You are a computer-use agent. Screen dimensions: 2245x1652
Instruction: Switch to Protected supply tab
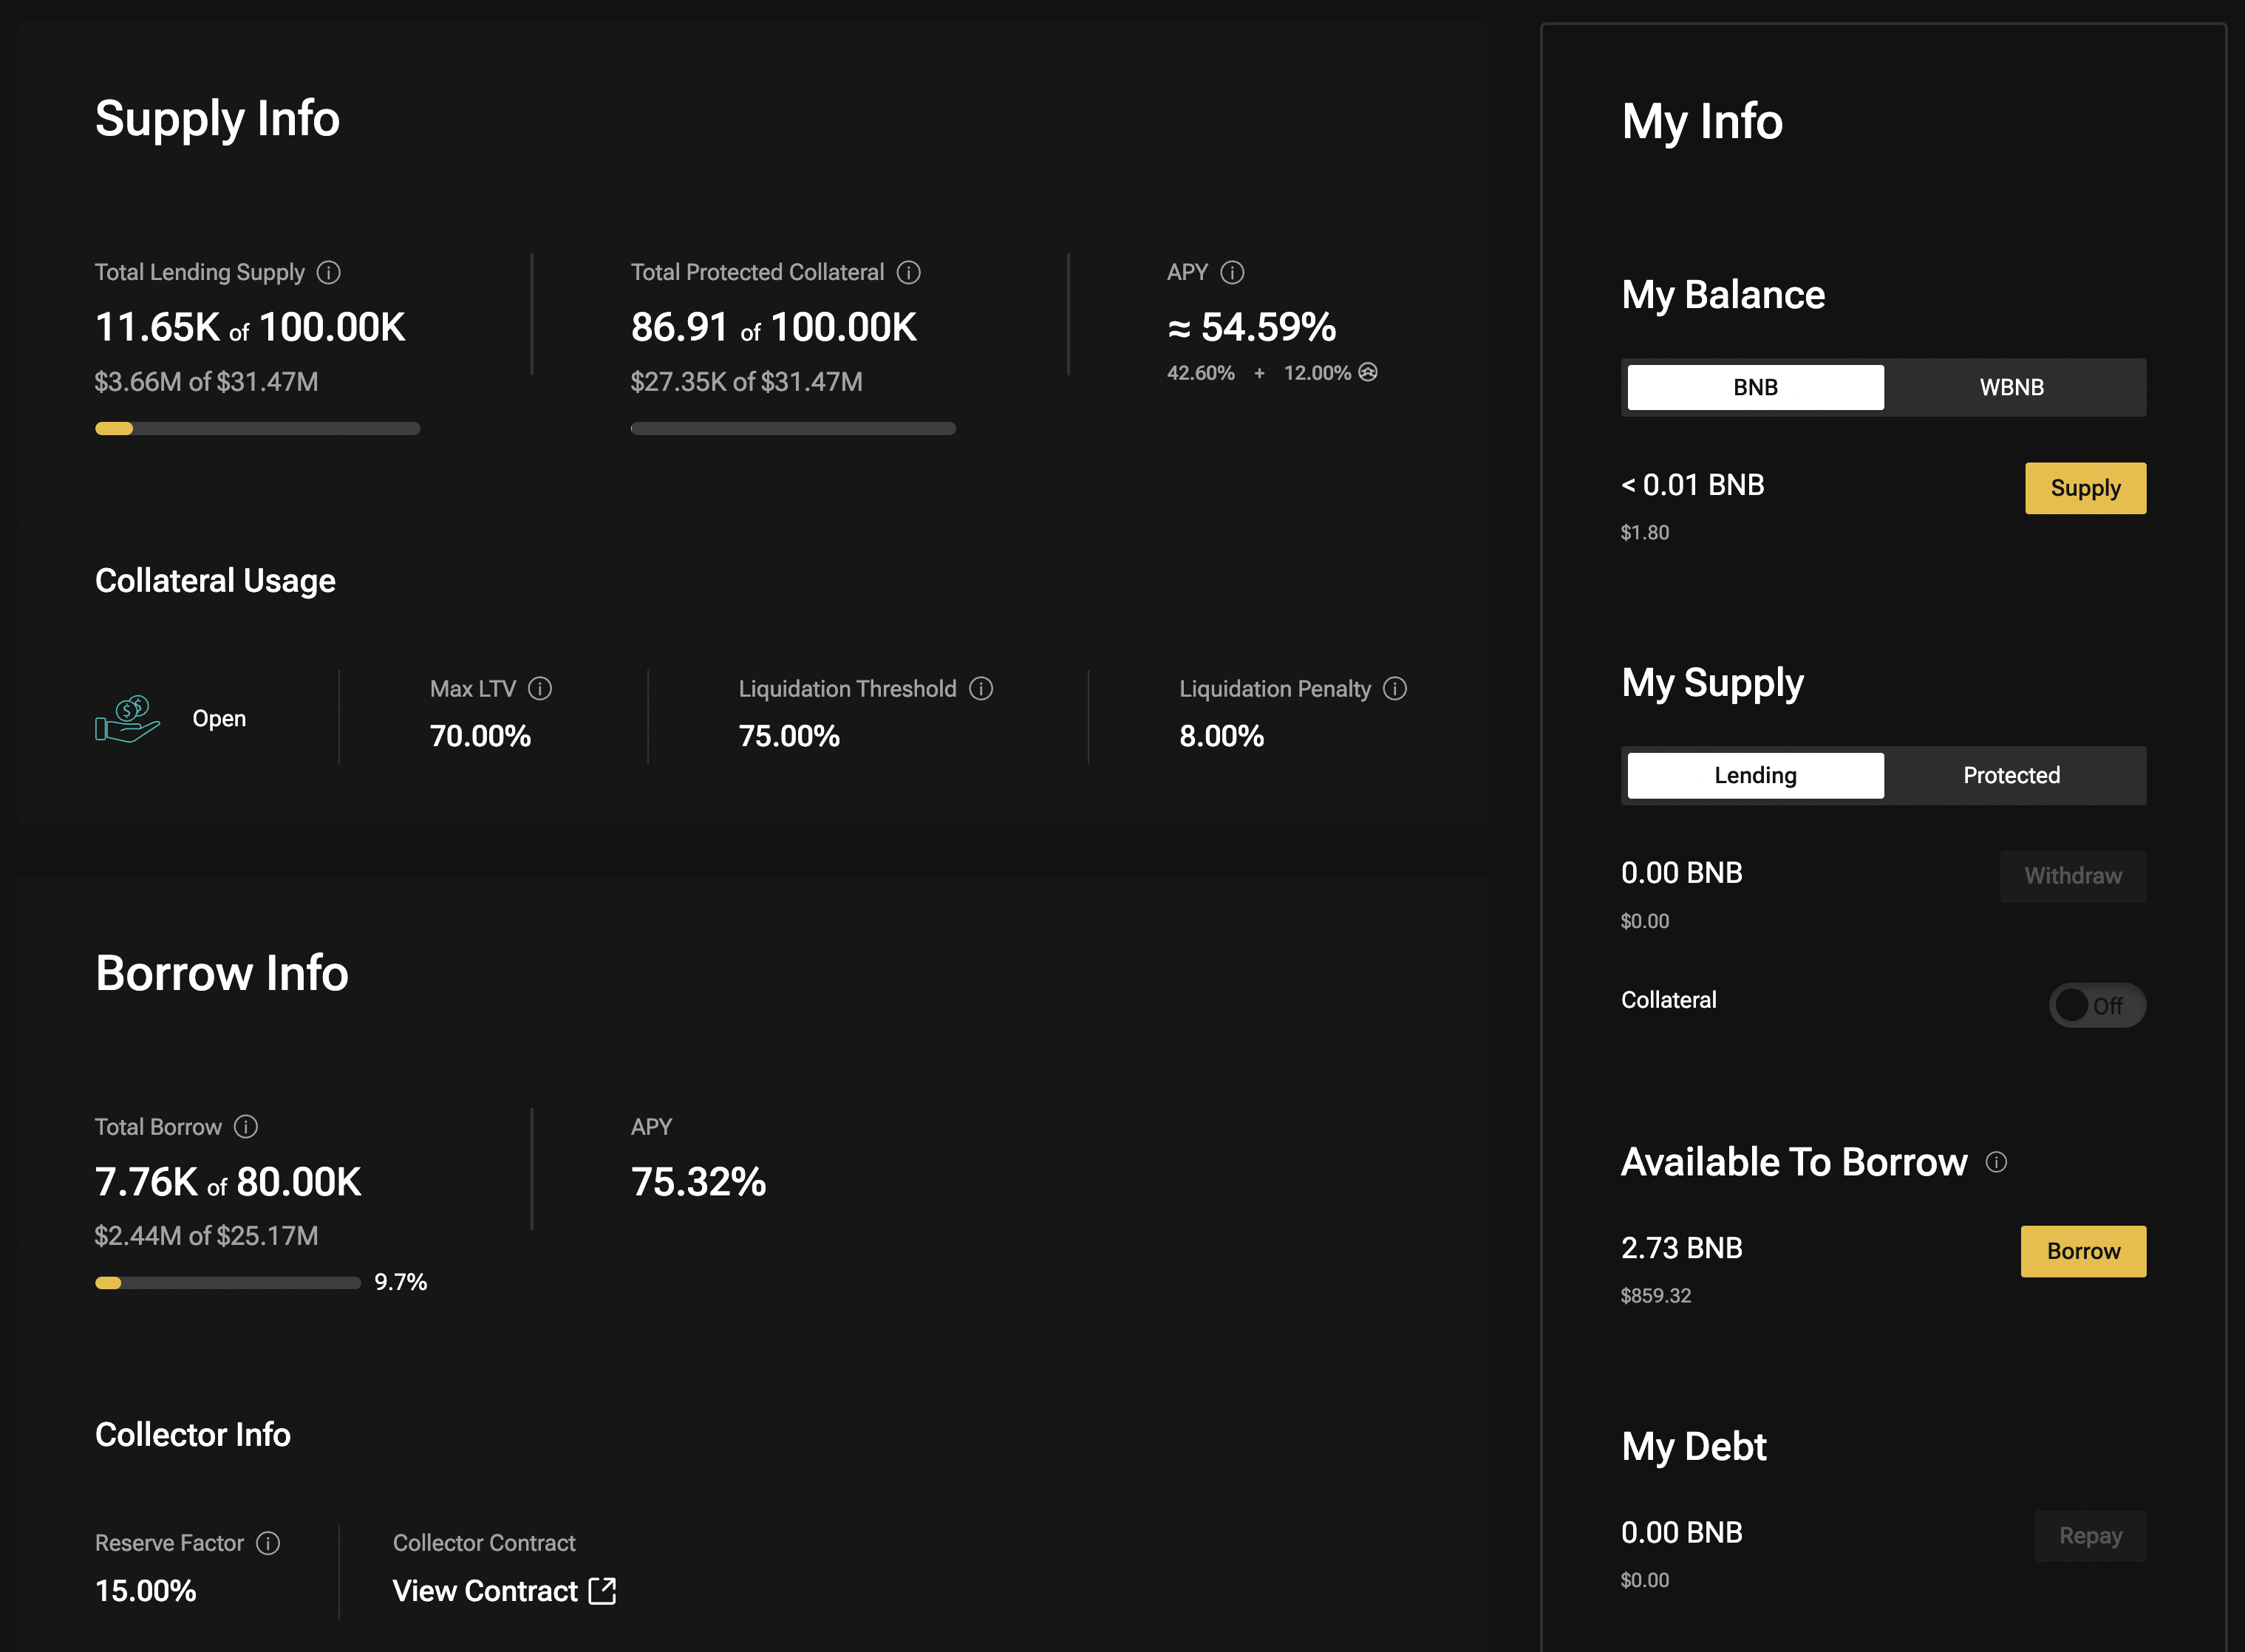coord(2011,775)
